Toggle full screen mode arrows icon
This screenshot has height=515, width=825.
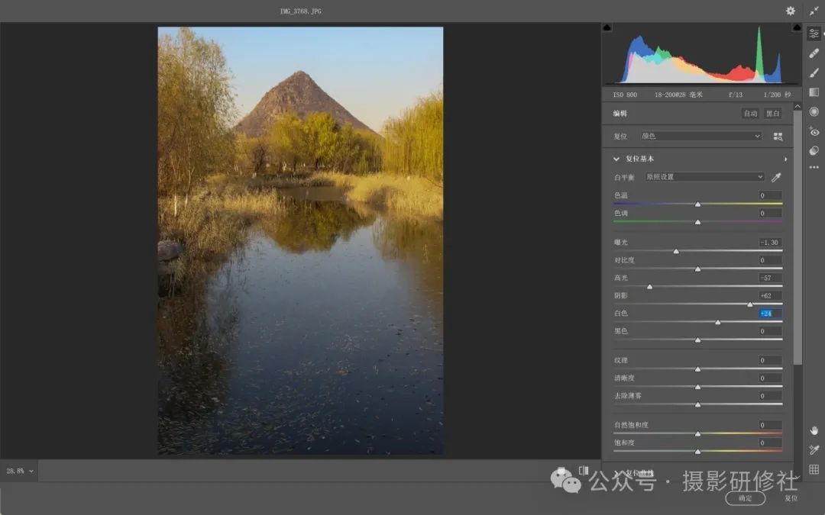[x=814, y=11]
